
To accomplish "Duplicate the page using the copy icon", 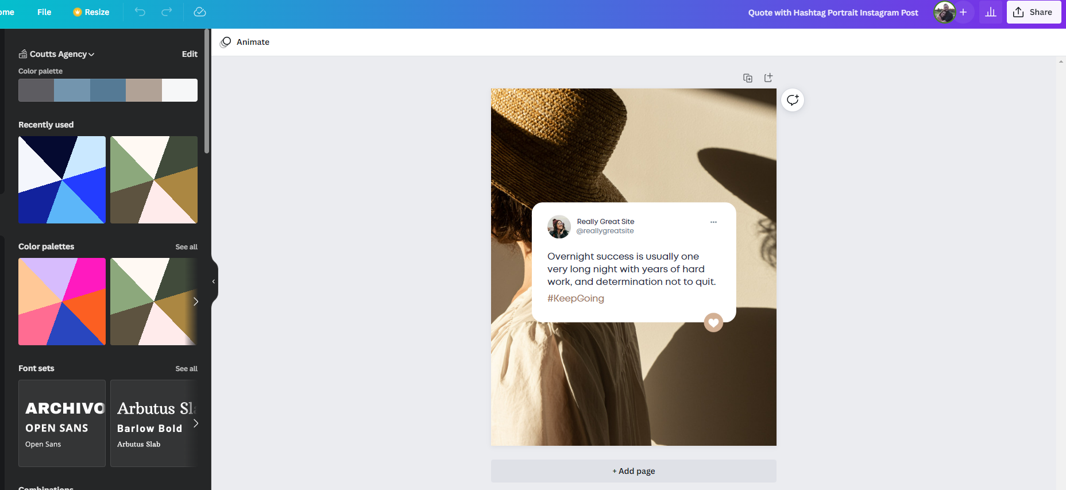I will point(748,78).
